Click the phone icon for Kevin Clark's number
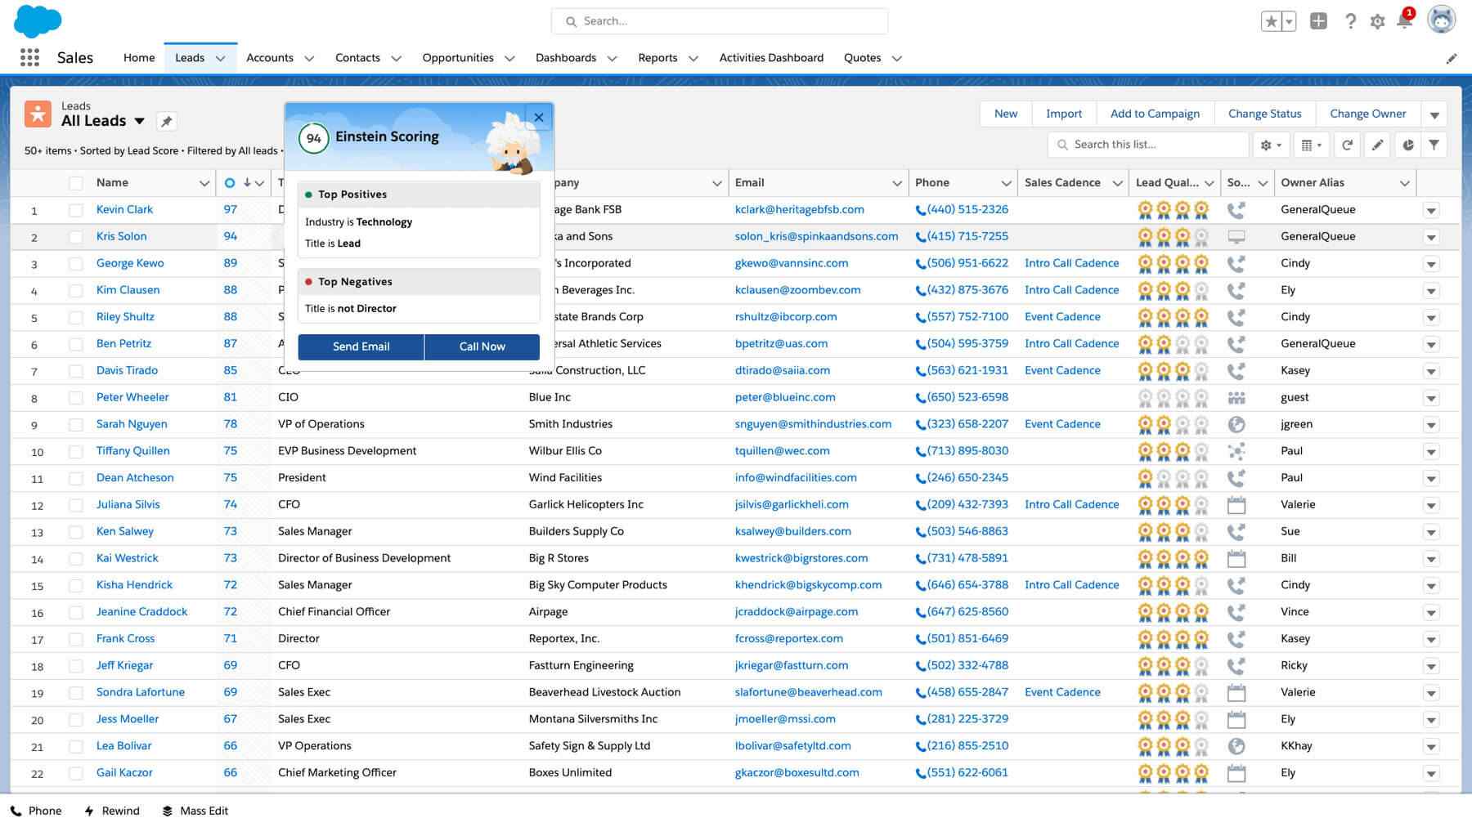This screenshot has height=827, width=1472. coord(920,210)
